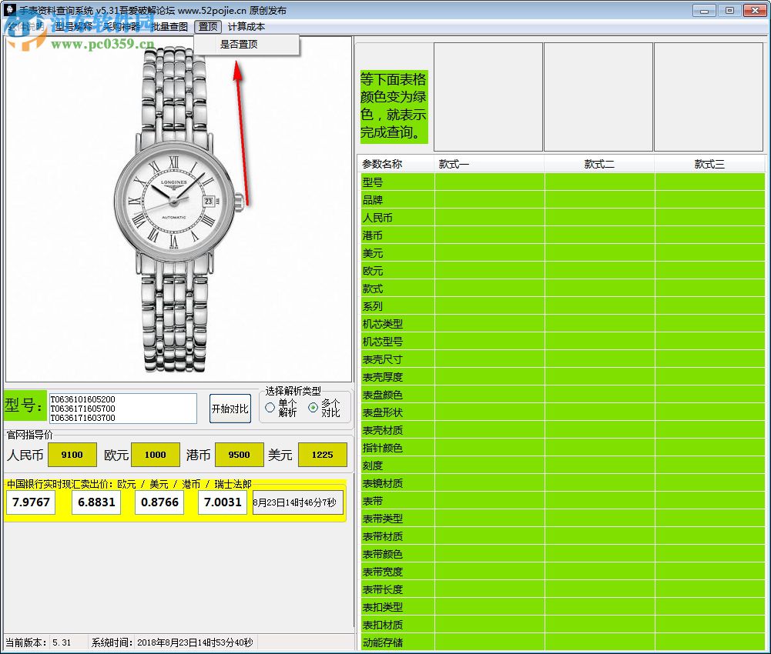
Task: Click the 参数名称 column header
Action: [x=397, y=164]
